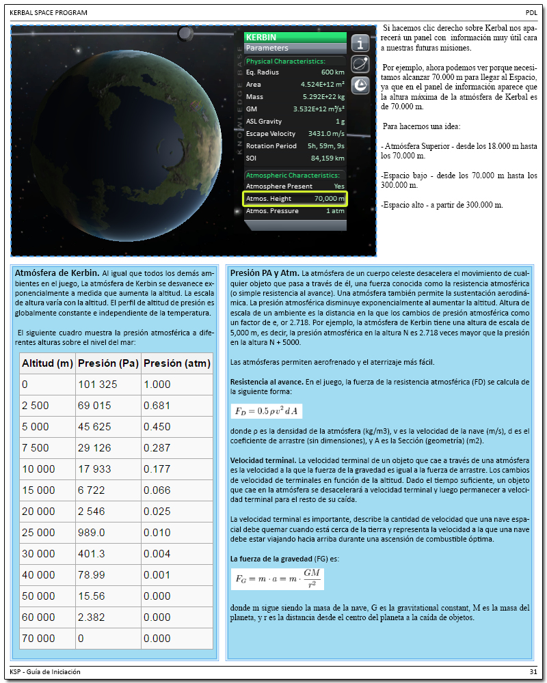Select the "0.681" atm cell
Viewport: 547px width, 683px height.
(177, 406)
